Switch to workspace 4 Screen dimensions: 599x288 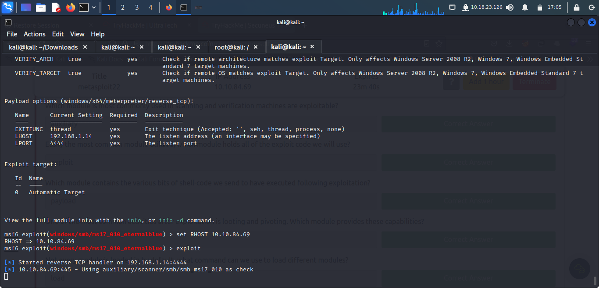[x=151, y=7]
